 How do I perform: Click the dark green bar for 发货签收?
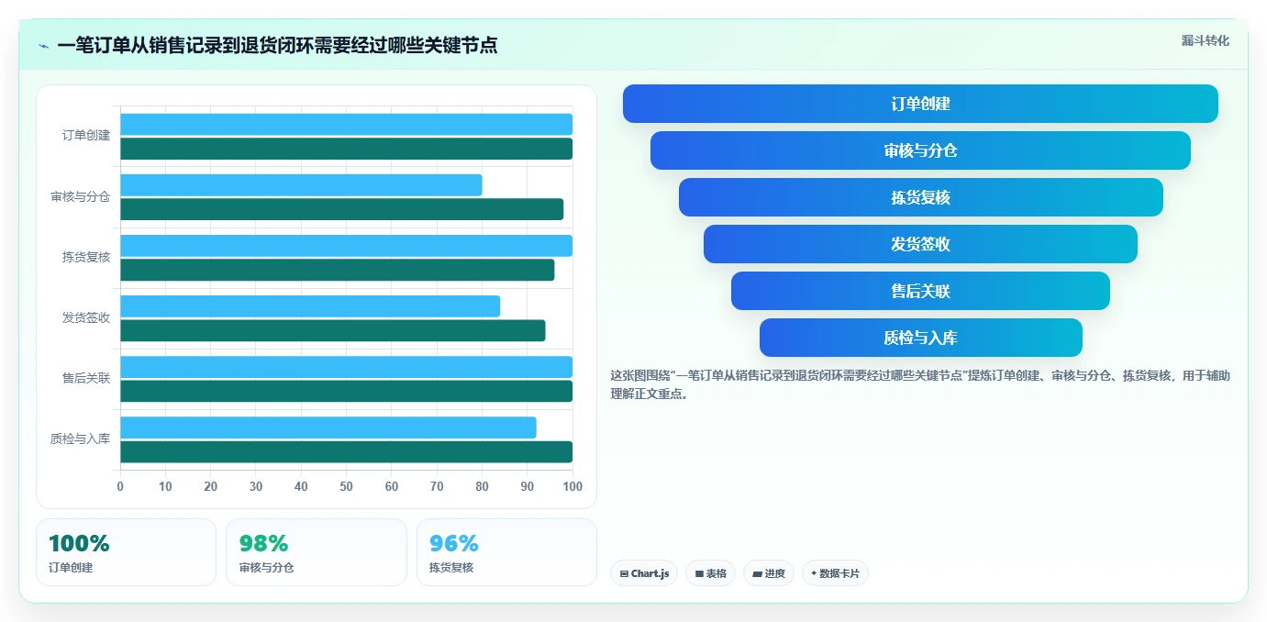(x=332, y=330)
